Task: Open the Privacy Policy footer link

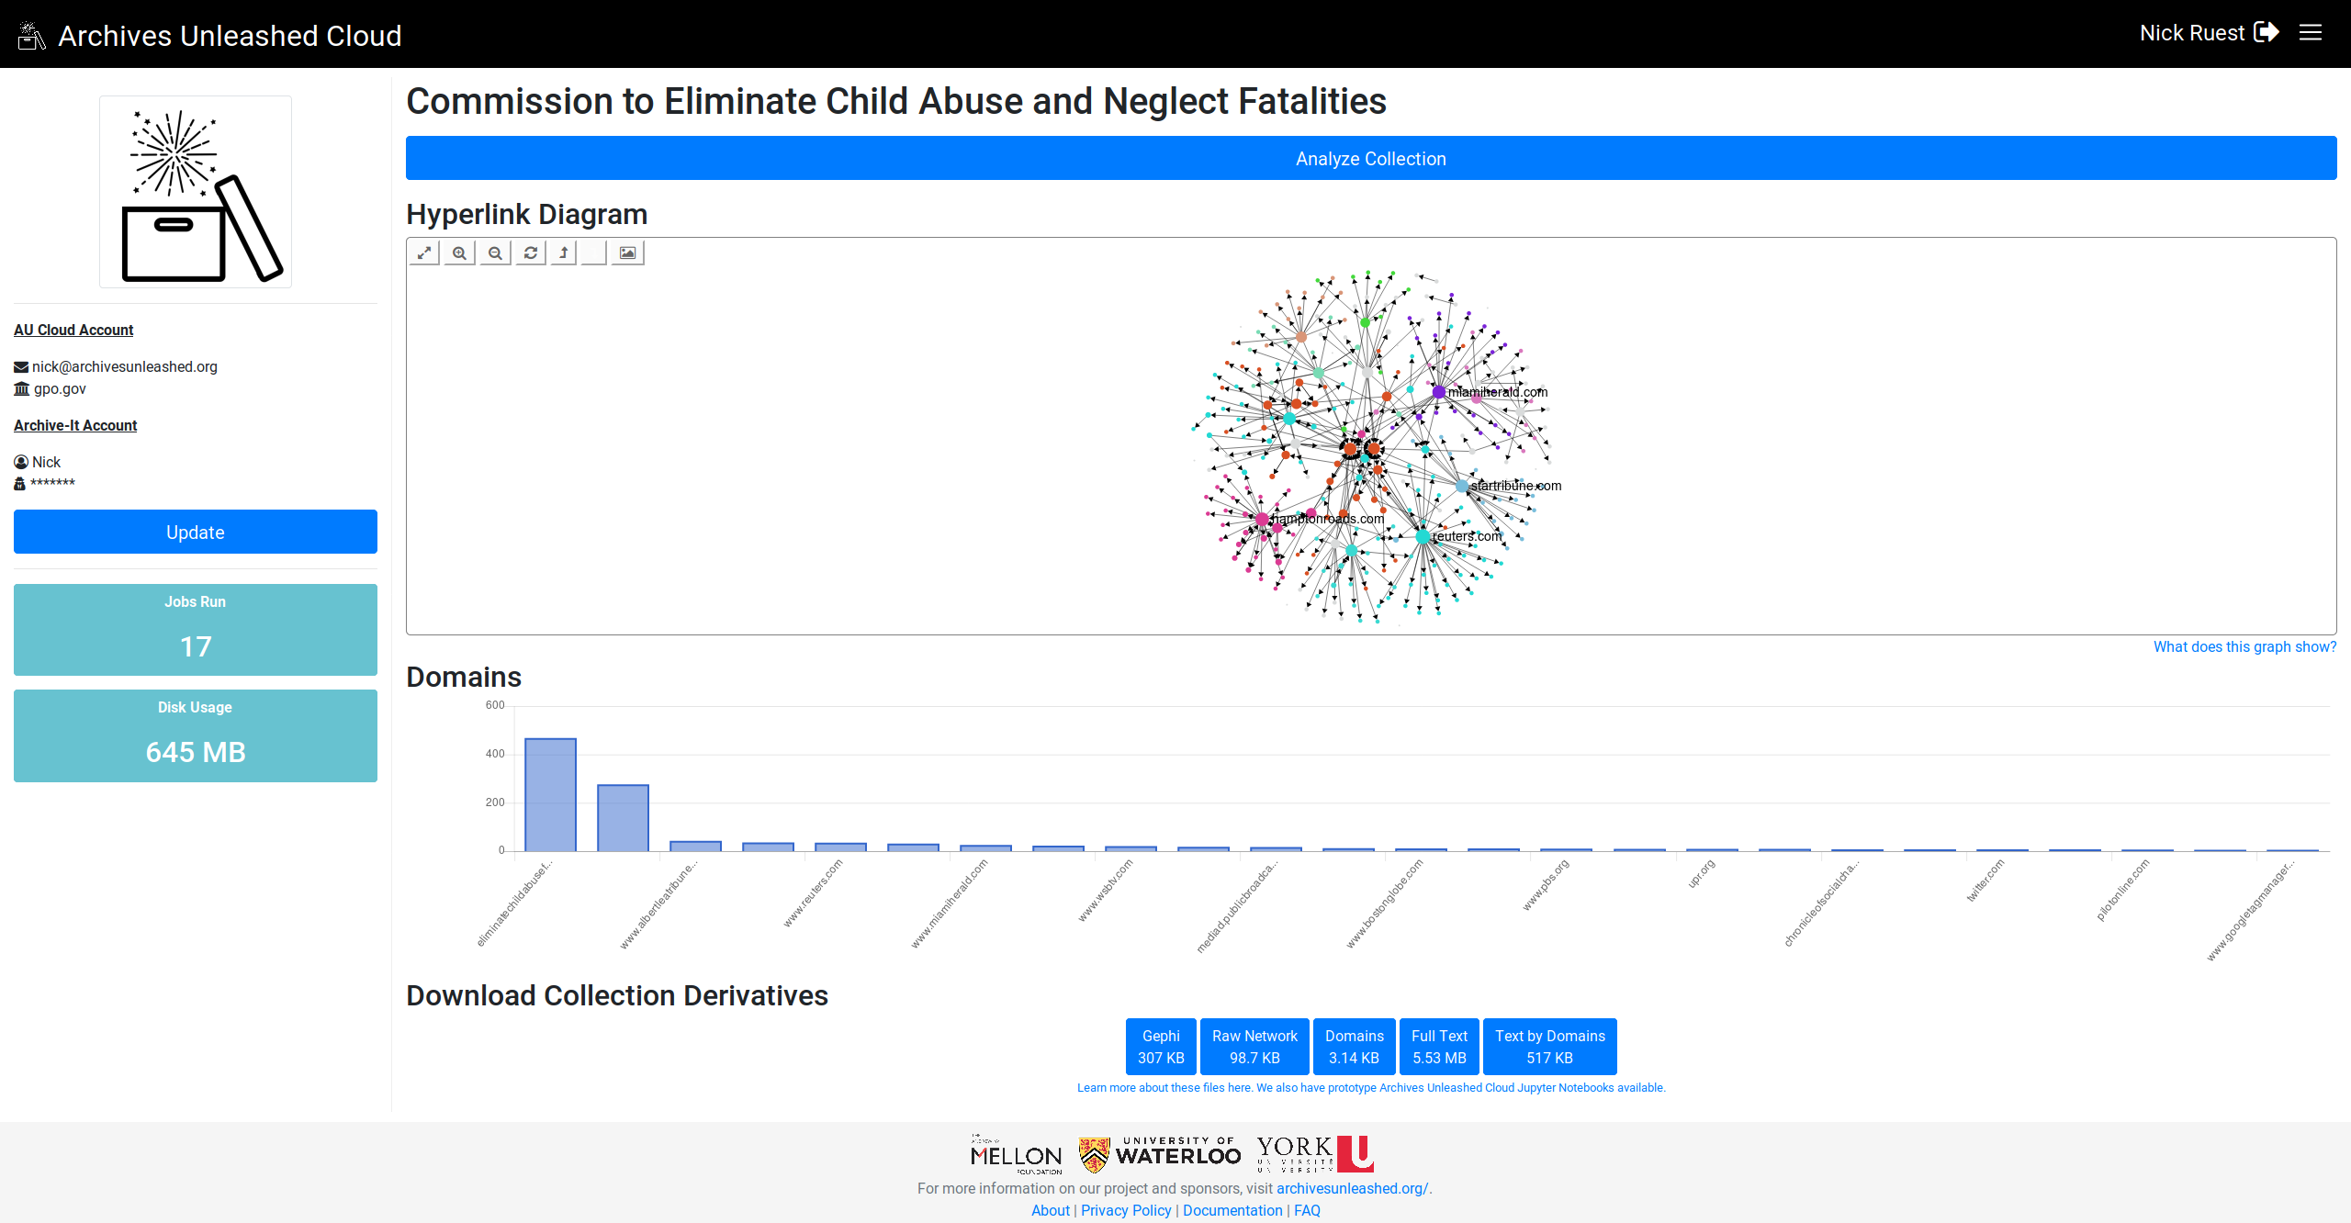Action: [1126, 1210]
